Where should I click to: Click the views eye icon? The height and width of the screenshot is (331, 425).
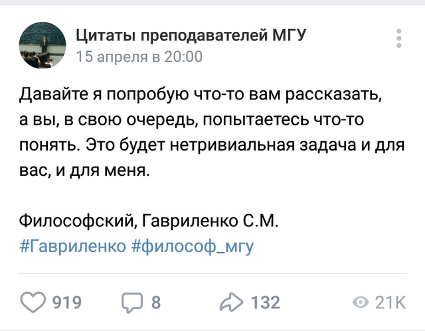(x=361, y=303)
